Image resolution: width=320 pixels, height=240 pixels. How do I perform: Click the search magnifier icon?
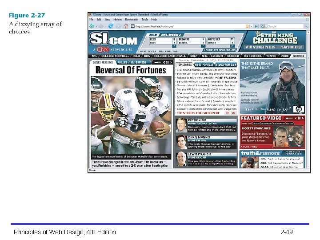coord(306,26)
